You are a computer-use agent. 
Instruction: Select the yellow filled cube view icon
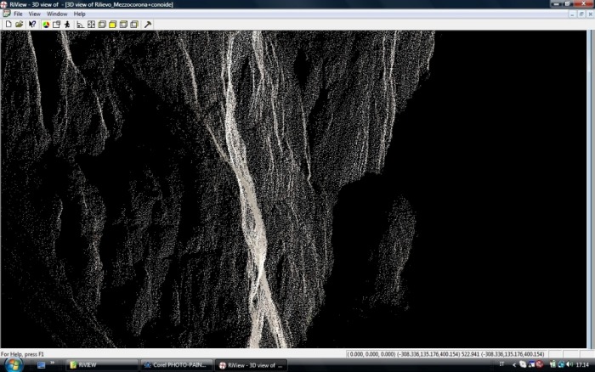pos(113,25)
